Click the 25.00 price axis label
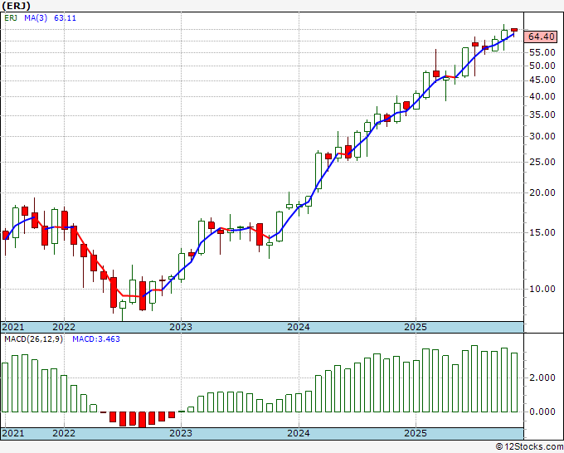Viewport: 564px width, 453px height. coord(542,163)
